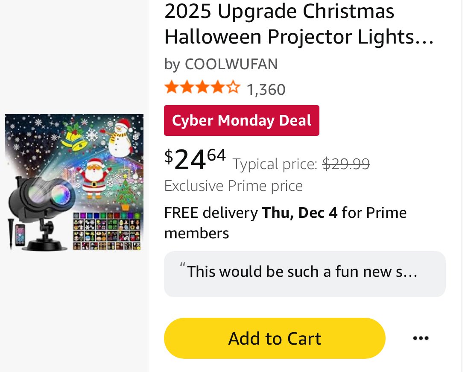Click the $24.64 price

click(195, 160)
